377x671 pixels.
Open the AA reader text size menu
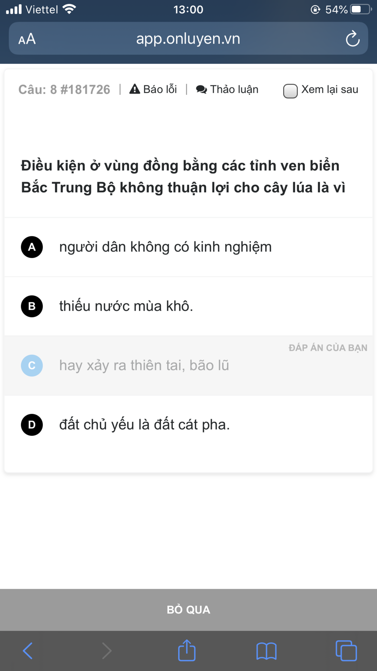point(27,39)
